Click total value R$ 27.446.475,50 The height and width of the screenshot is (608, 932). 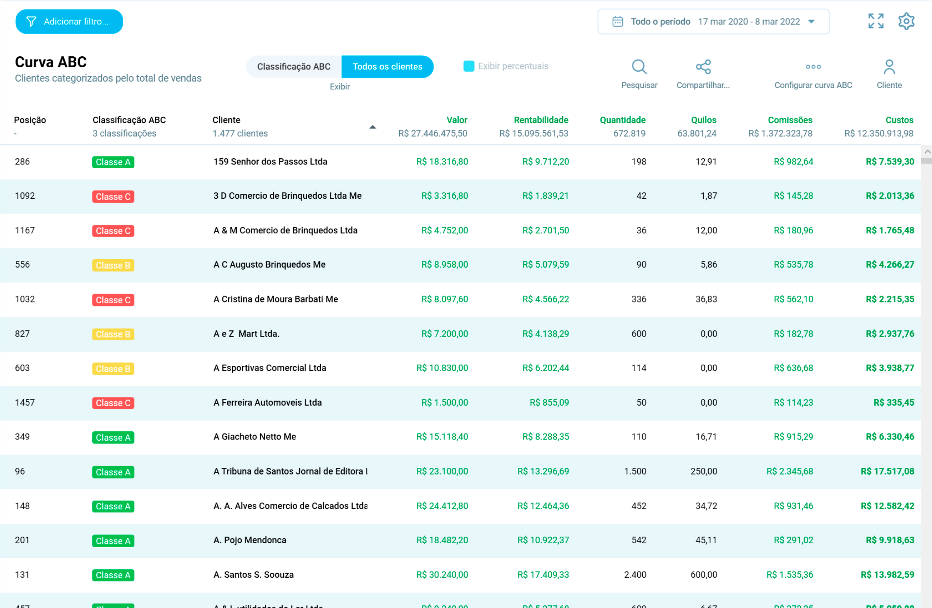[x=433, y=133]
